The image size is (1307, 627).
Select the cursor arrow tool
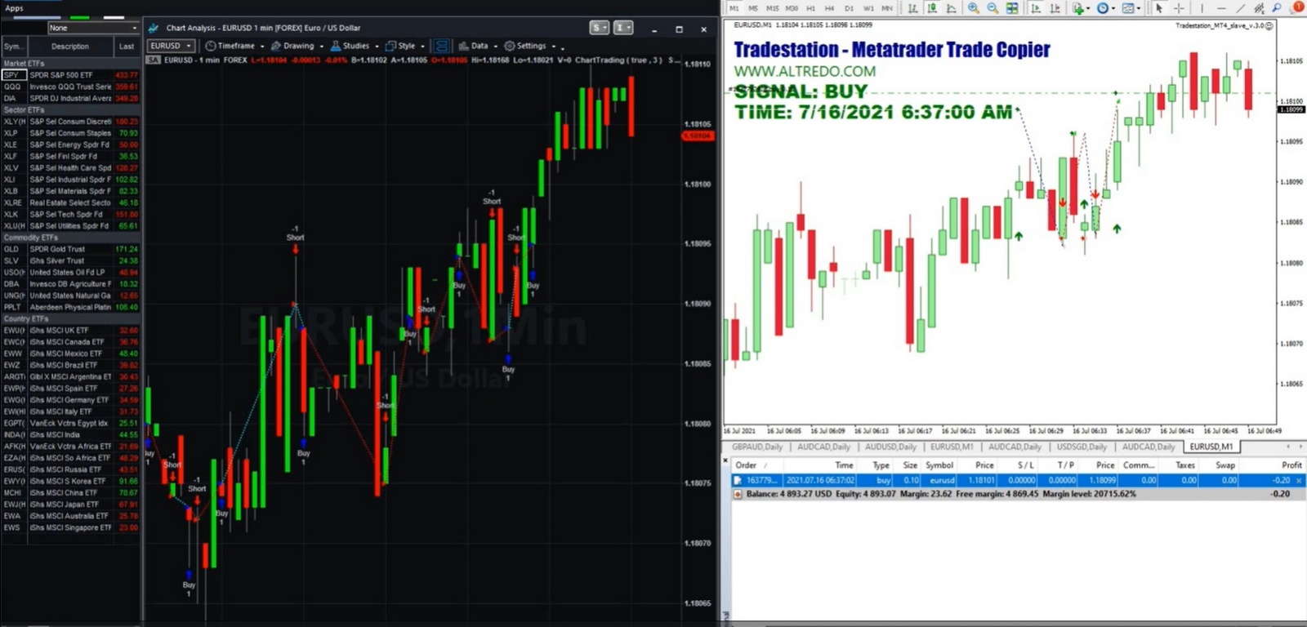(1158, 8)
